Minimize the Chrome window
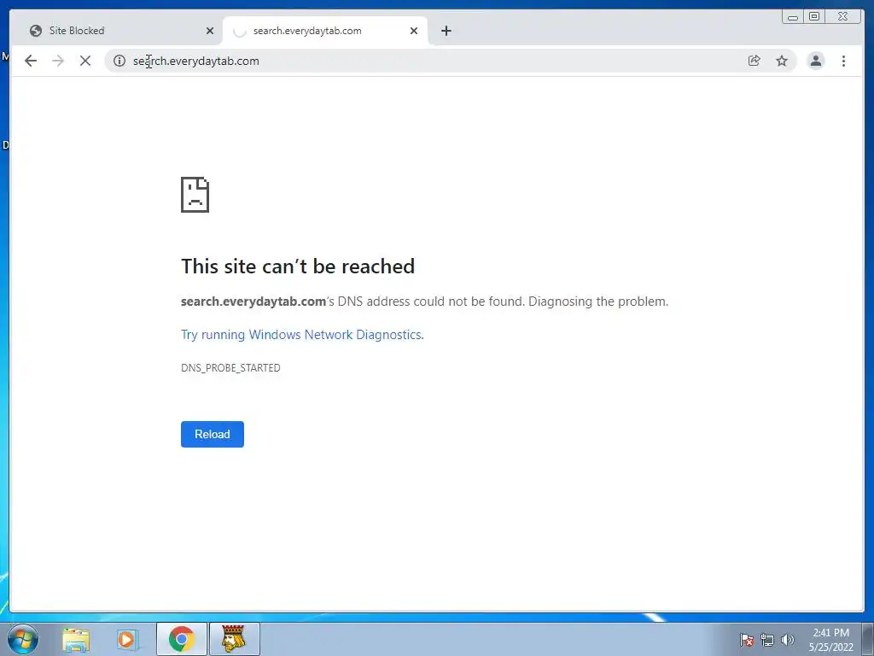The width and height of the screenshot is (874, 656). point(793,17)
